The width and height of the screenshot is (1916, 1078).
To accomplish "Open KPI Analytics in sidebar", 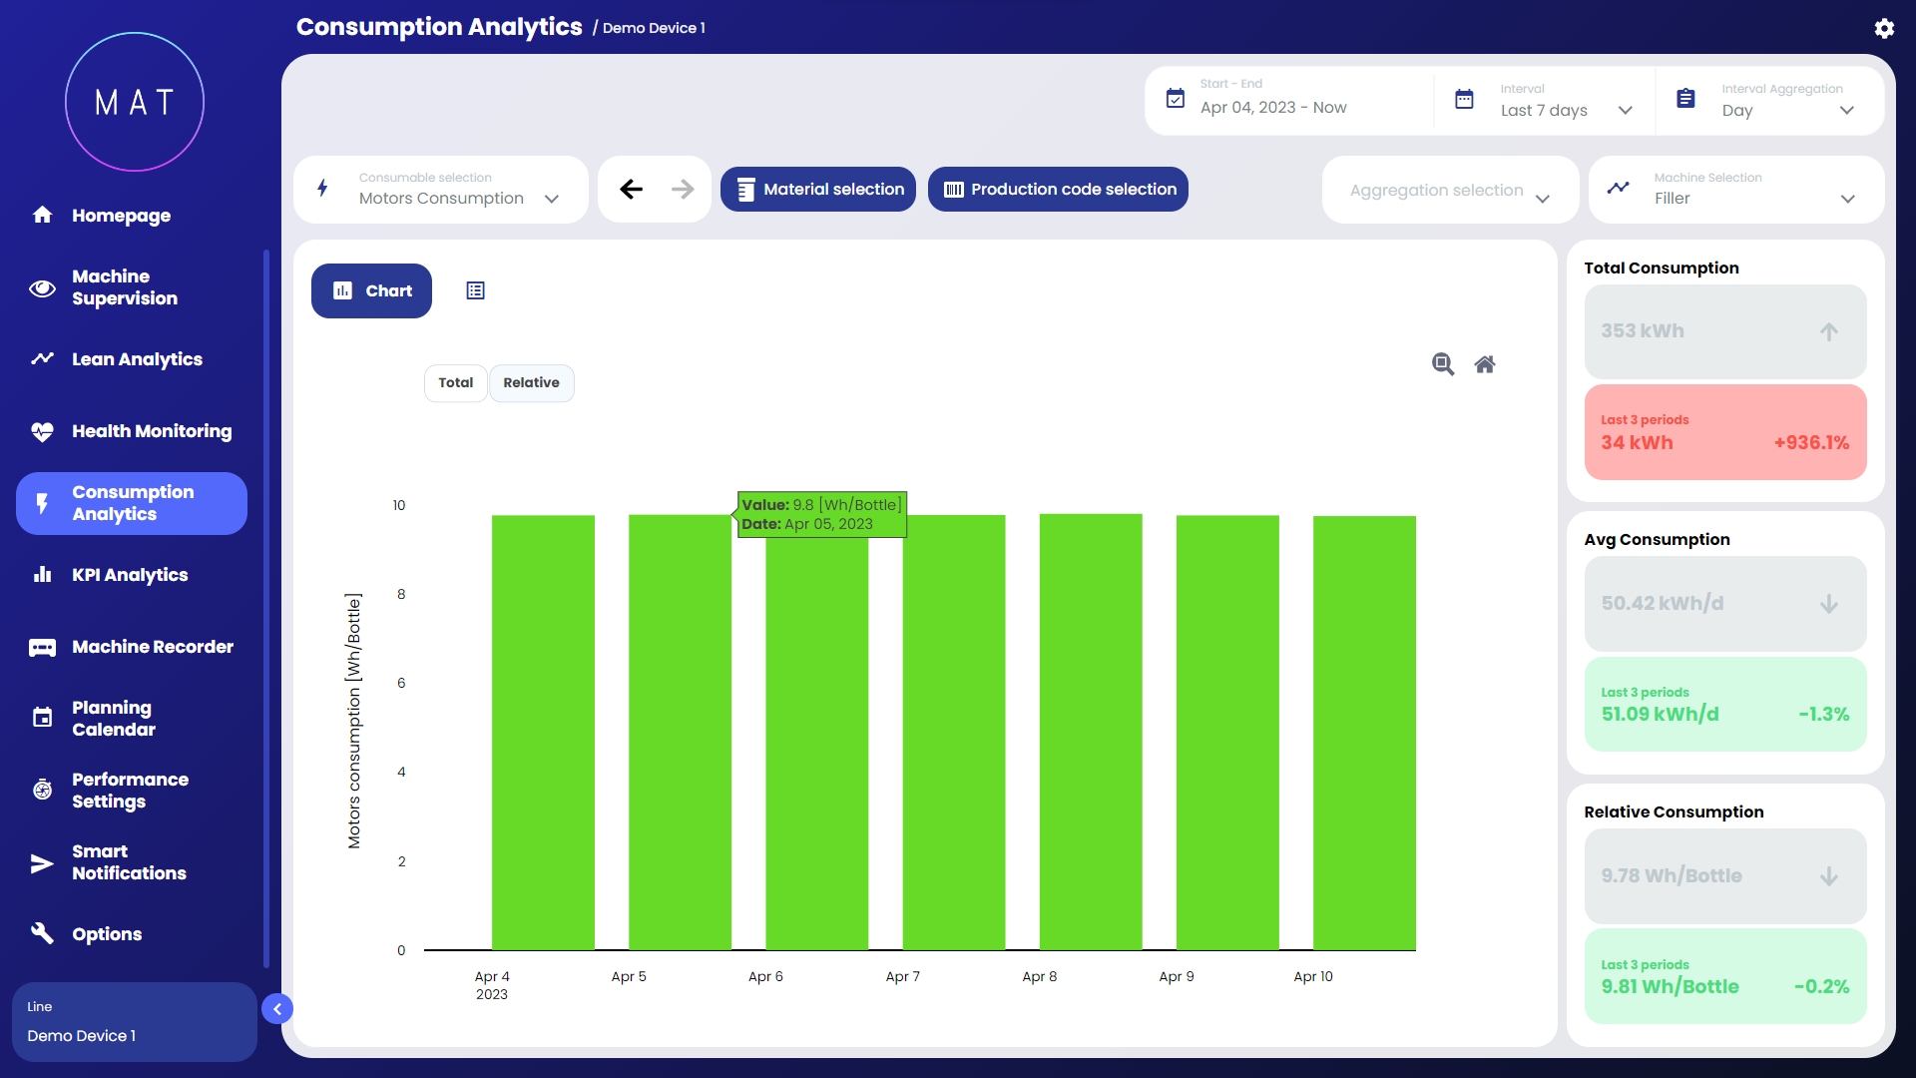I will 130,575.
